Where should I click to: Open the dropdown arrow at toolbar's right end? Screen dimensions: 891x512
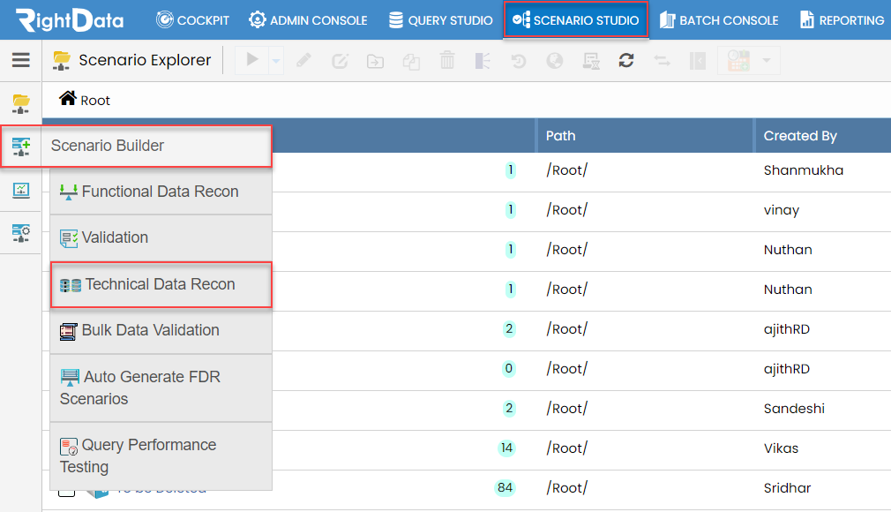766,61
